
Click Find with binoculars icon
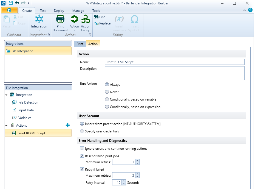click(x=100, y=17)
